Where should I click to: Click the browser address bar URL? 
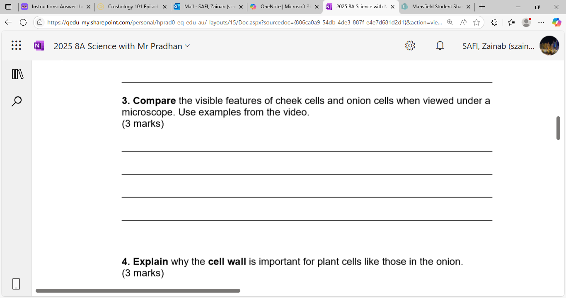click(x=244, y=22)
